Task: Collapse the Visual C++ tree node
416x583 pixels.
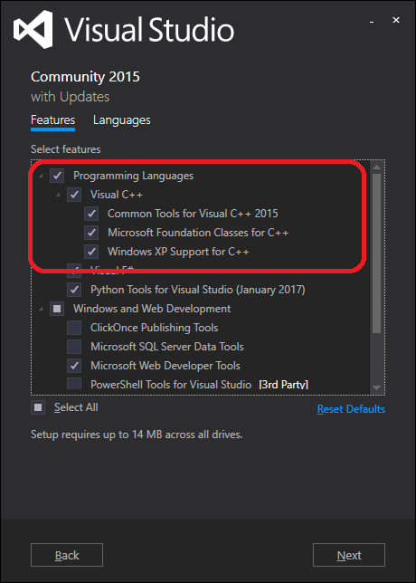Action: tap(58, 195)
